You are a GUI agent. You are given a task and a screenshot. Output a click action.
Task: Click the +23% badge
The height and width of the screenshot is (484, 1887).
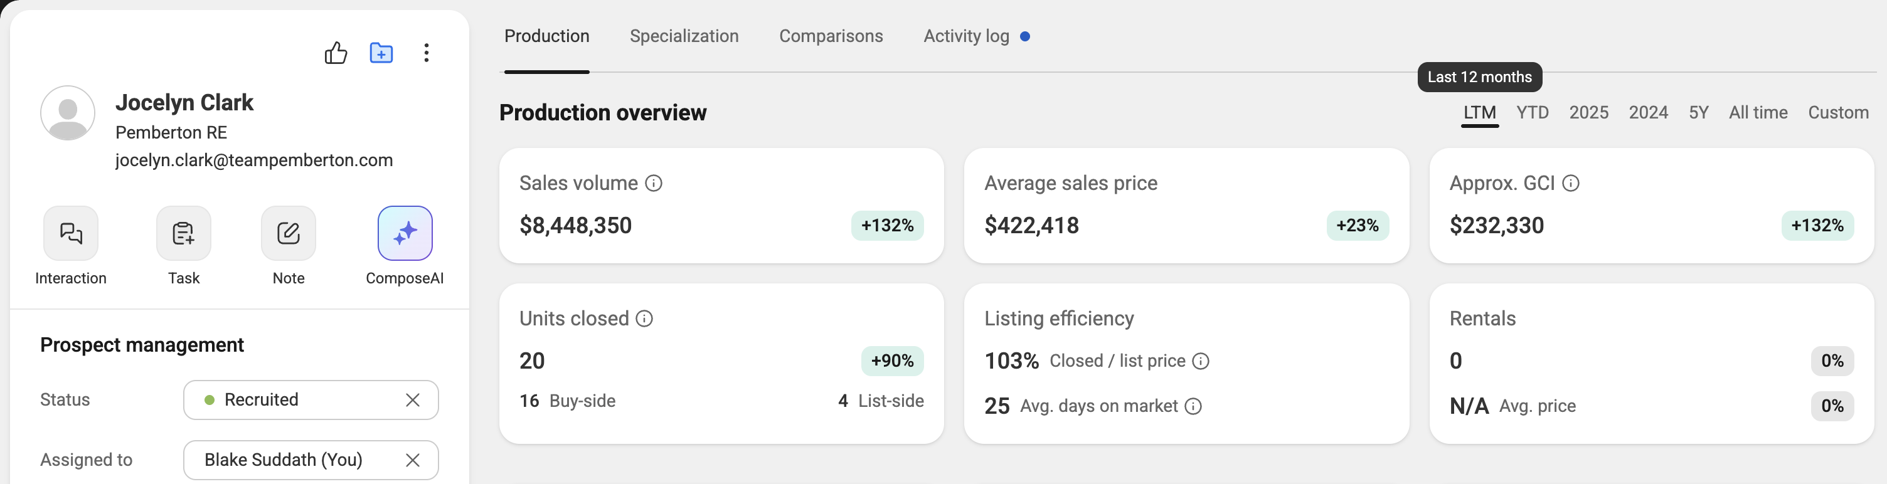point(1358,226)
